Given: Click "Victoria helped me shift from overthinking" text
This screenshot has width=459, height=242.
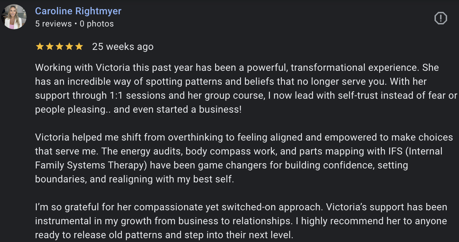Looking at the screenshot, I should pos(129,137).
